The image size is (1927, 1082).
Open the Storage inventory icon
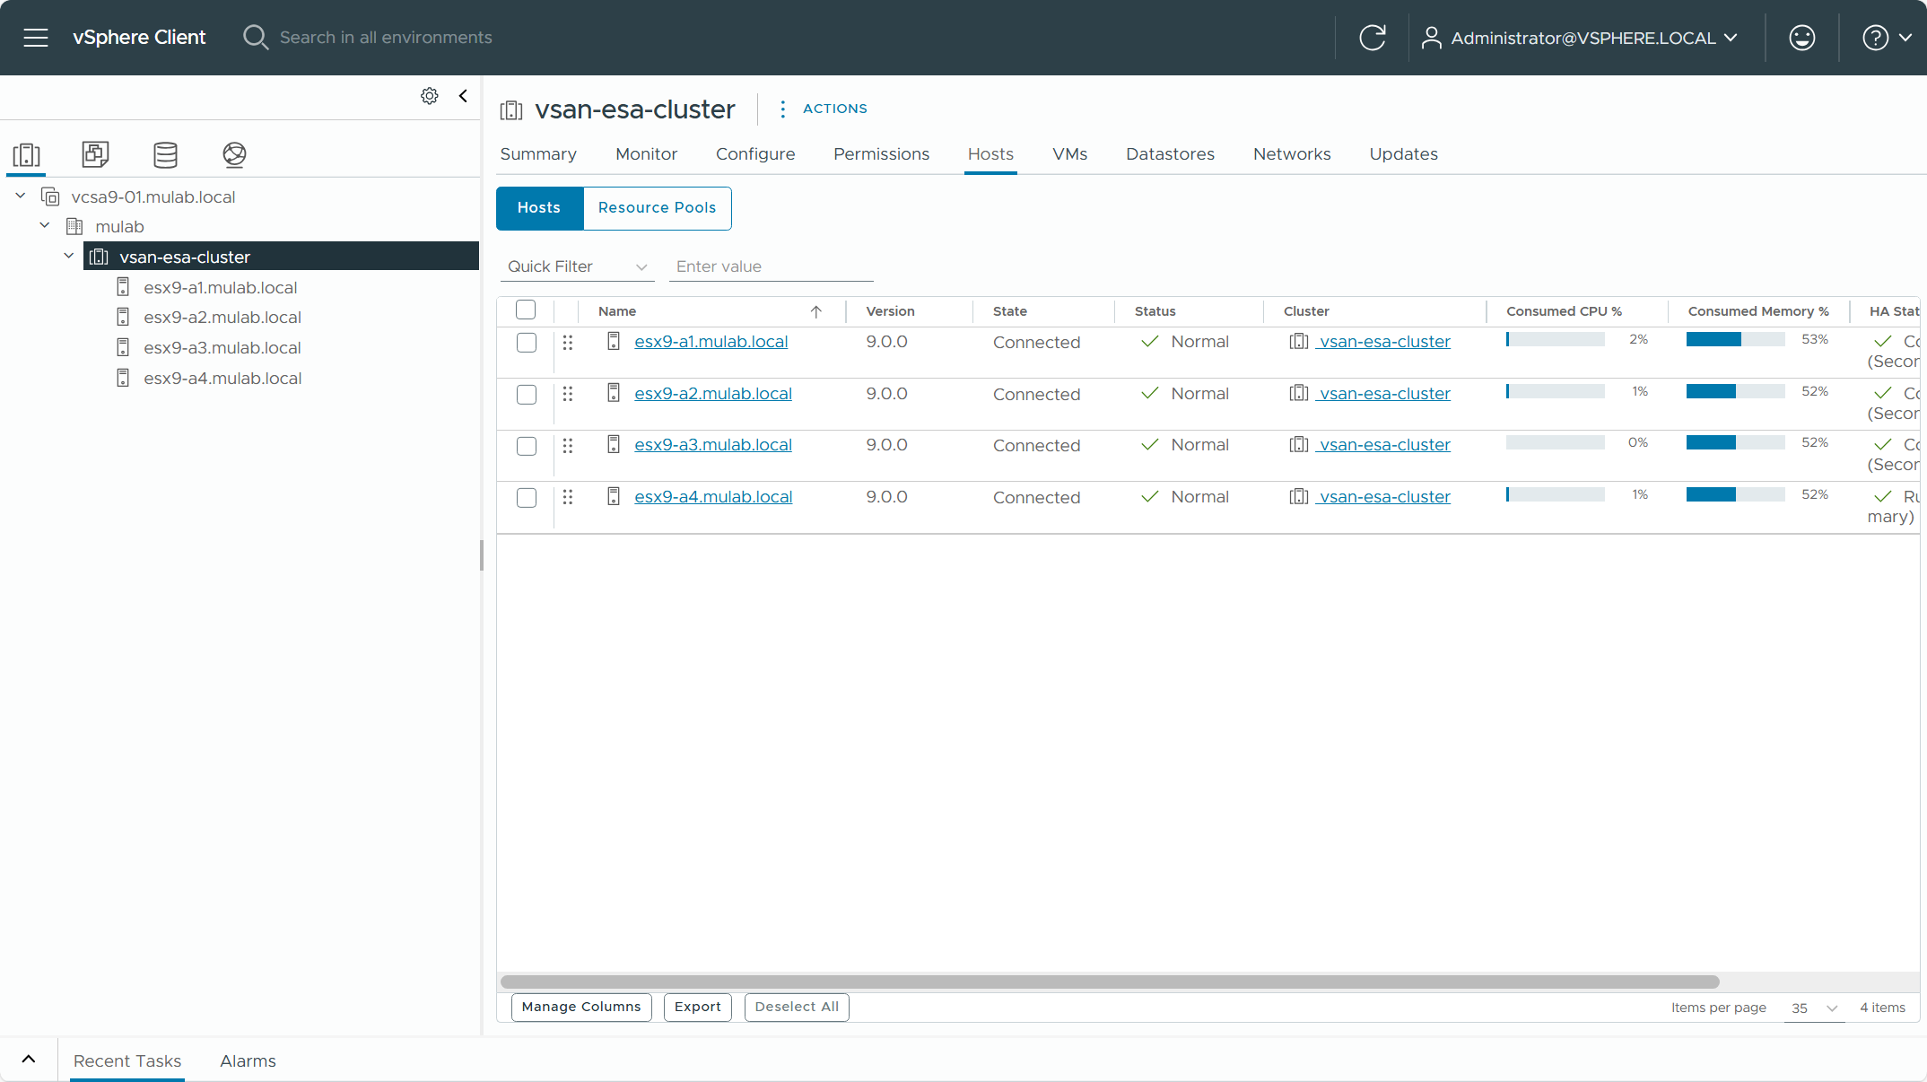165,155
